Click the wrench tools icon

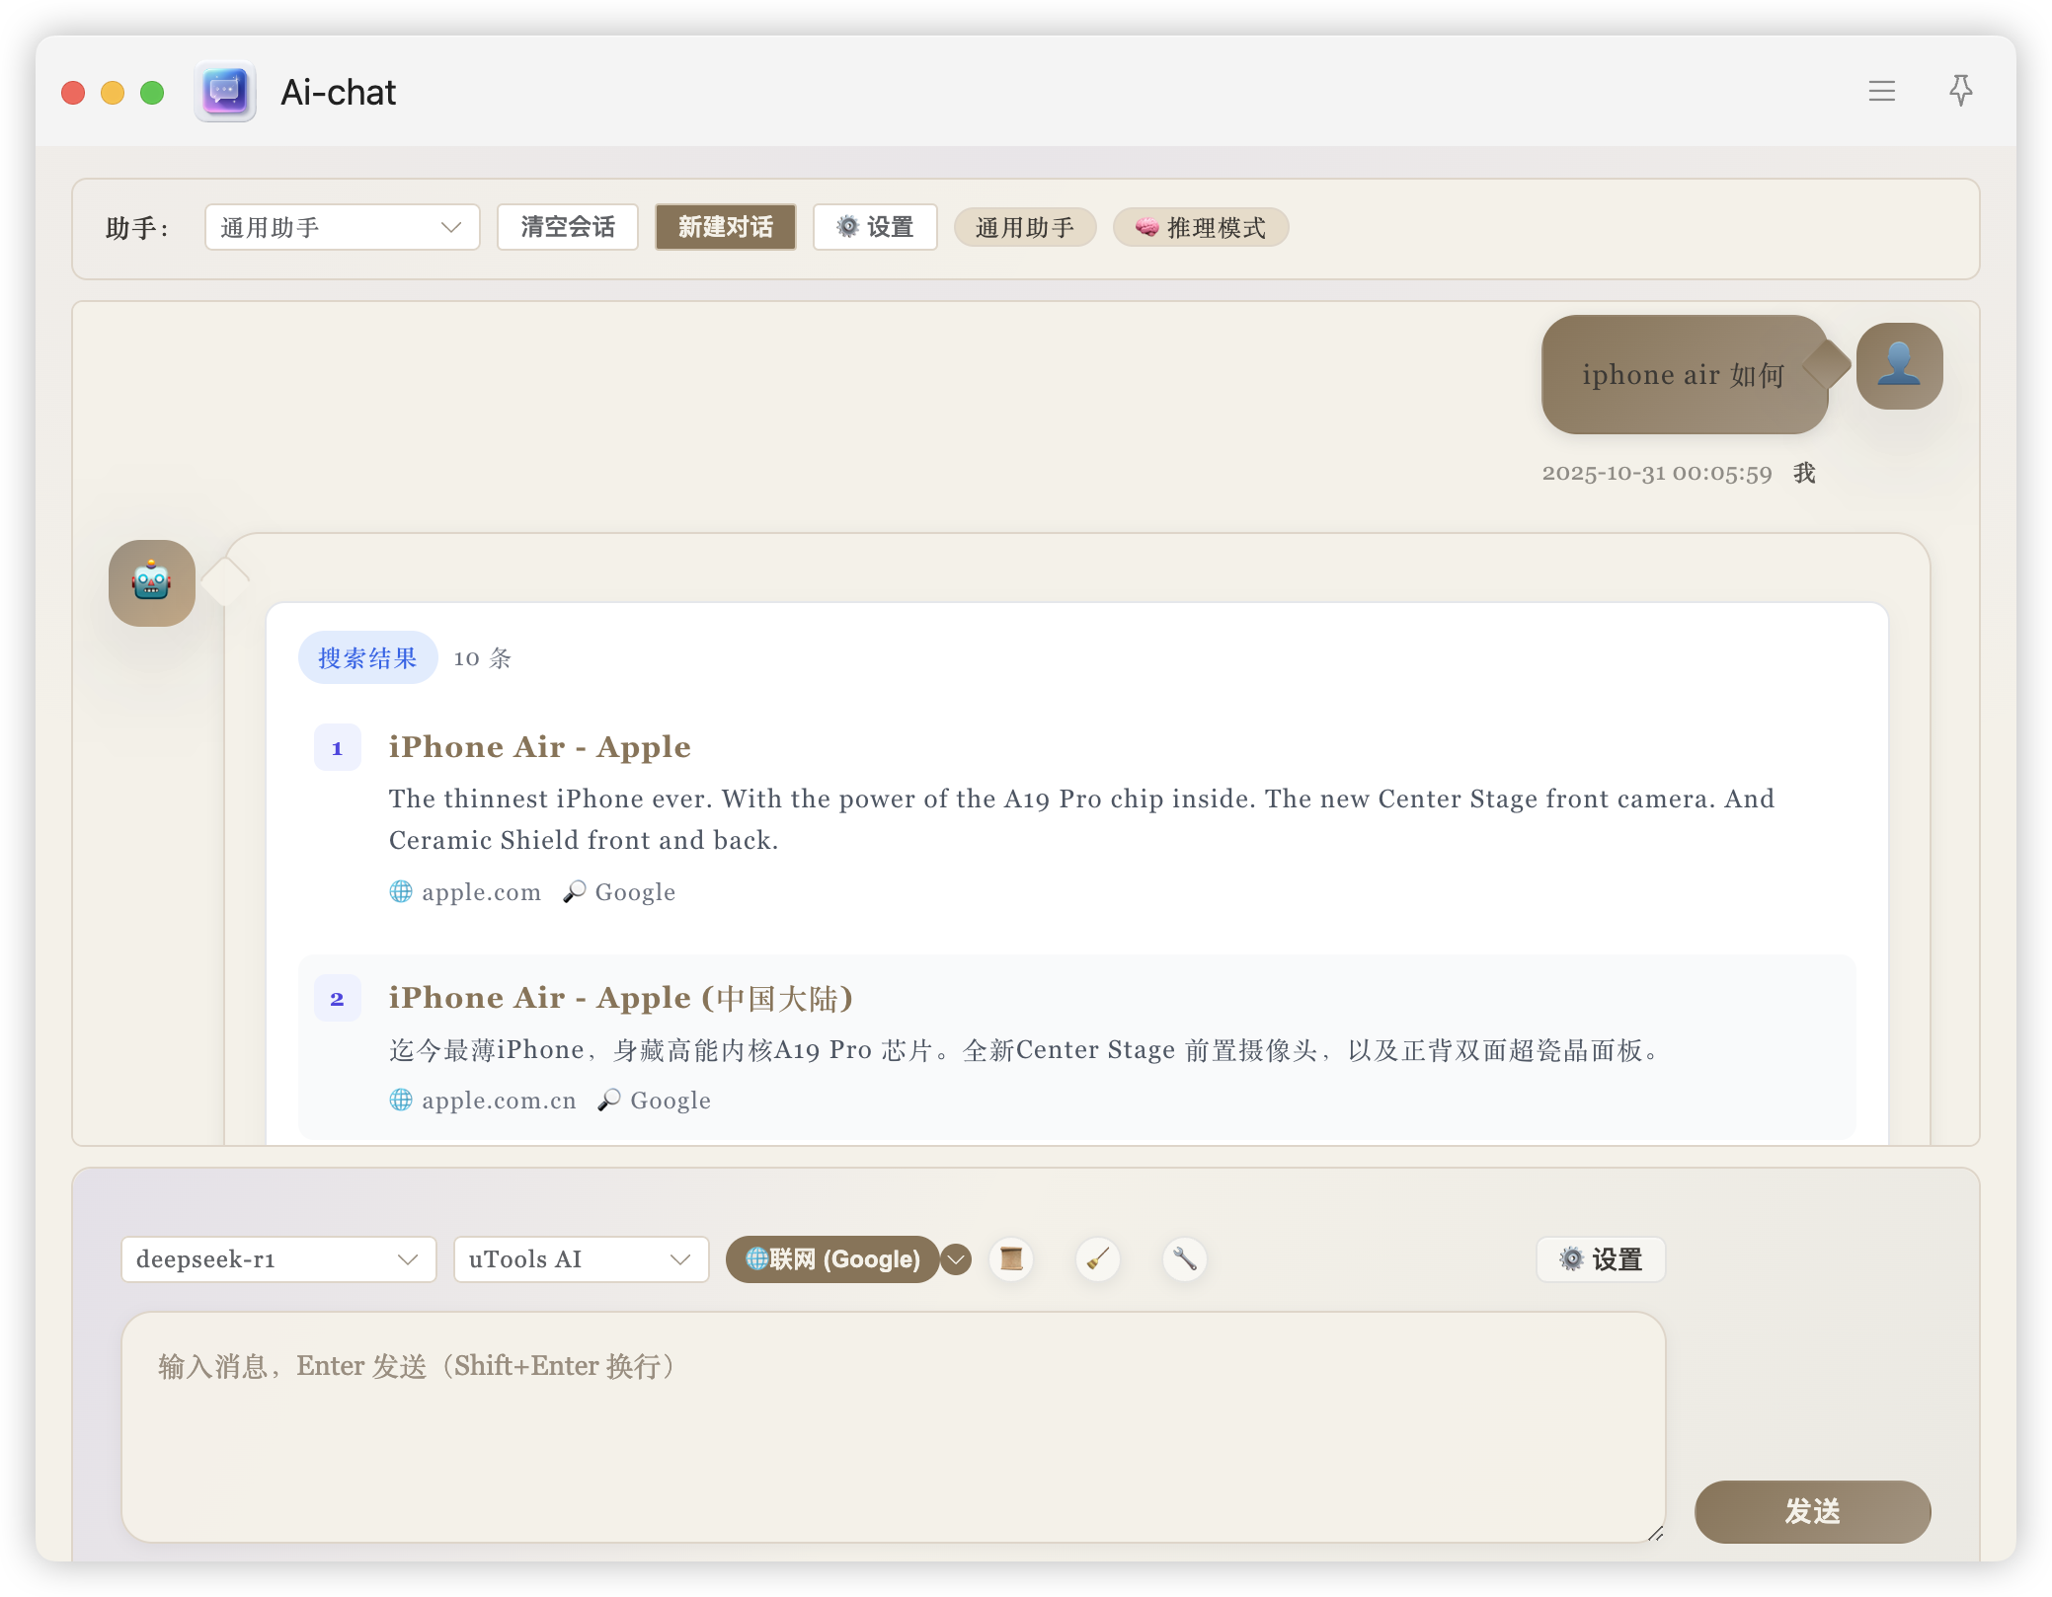tap(1184, 1259)
